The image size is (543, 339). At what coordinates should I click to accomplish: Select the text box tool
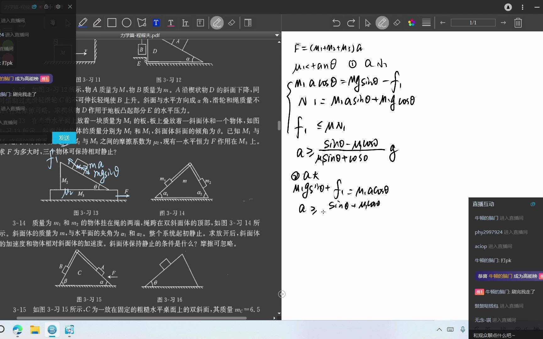[200, 23]
